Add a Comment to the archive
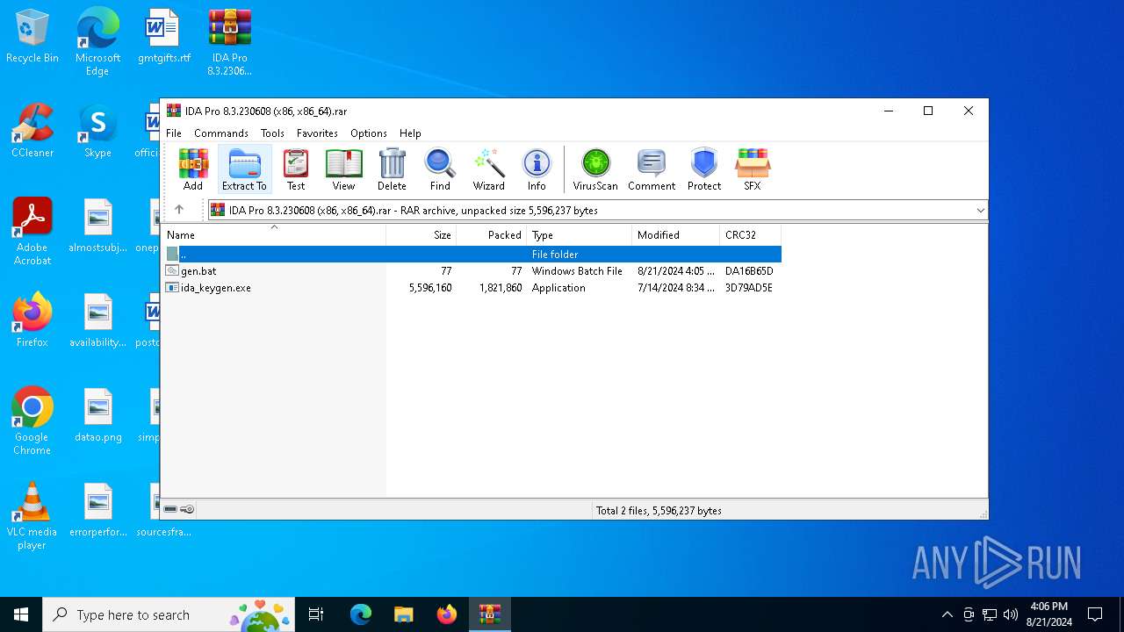 [x=652, y=169]
